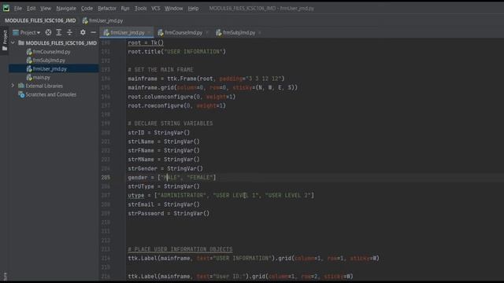Open the View menu

click(46, 9)
